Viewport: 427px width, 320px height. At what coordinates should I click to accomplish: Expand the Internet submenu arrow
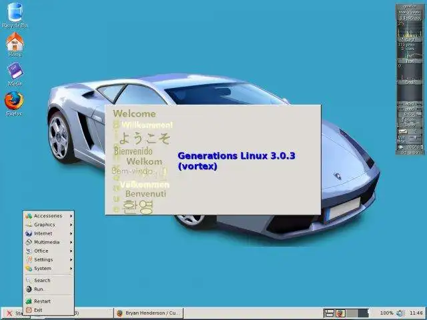71,233
